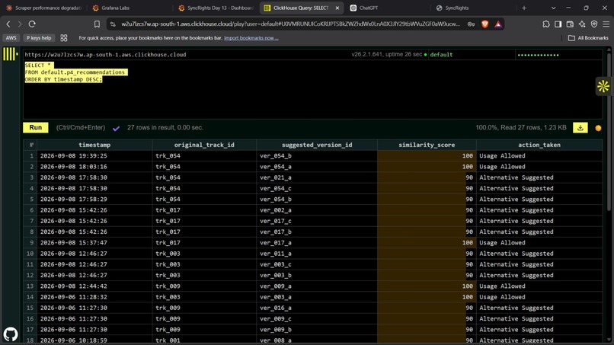Open site settings icon in the address bar
The width and height of the screenshot is (614, 345).
pos(113,24)
